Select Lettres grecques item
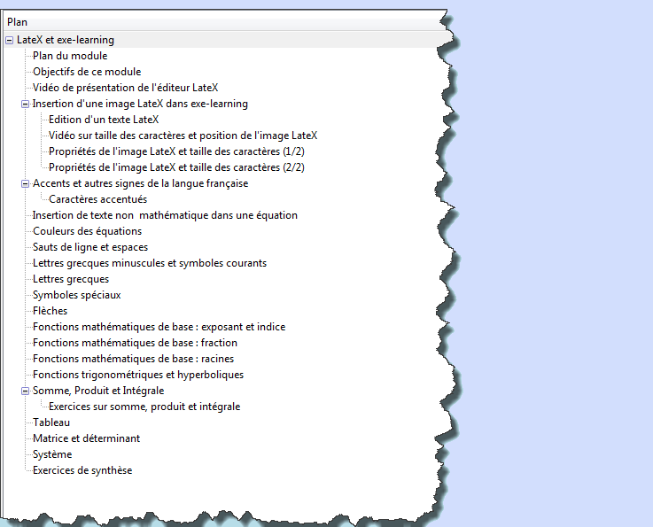653x527 pixels. point(71,279)
